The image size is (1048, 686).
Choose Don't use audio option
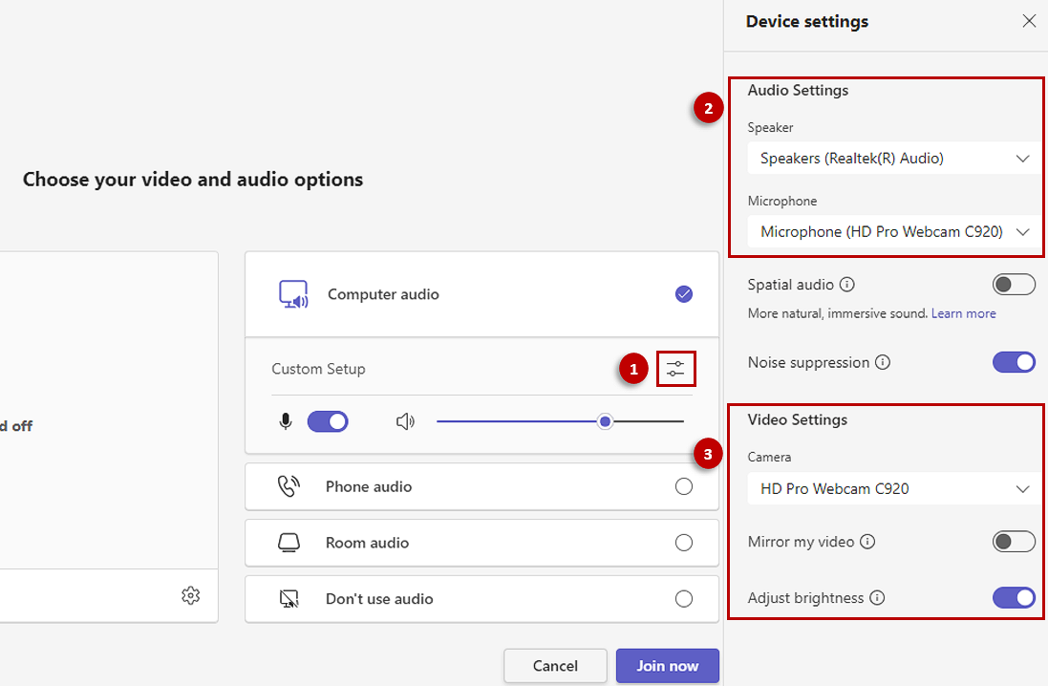coord(684,599)
